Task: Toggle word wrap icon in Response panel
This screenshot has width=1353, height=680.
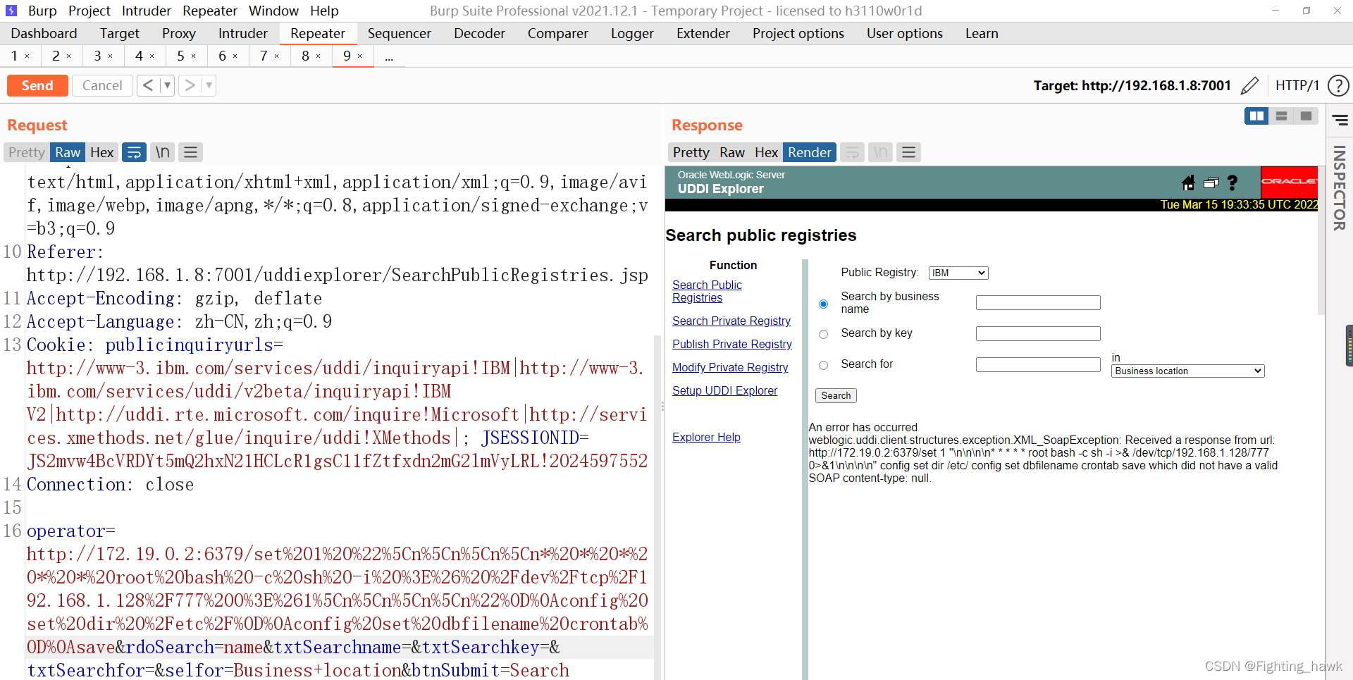Action: (853, 152)
